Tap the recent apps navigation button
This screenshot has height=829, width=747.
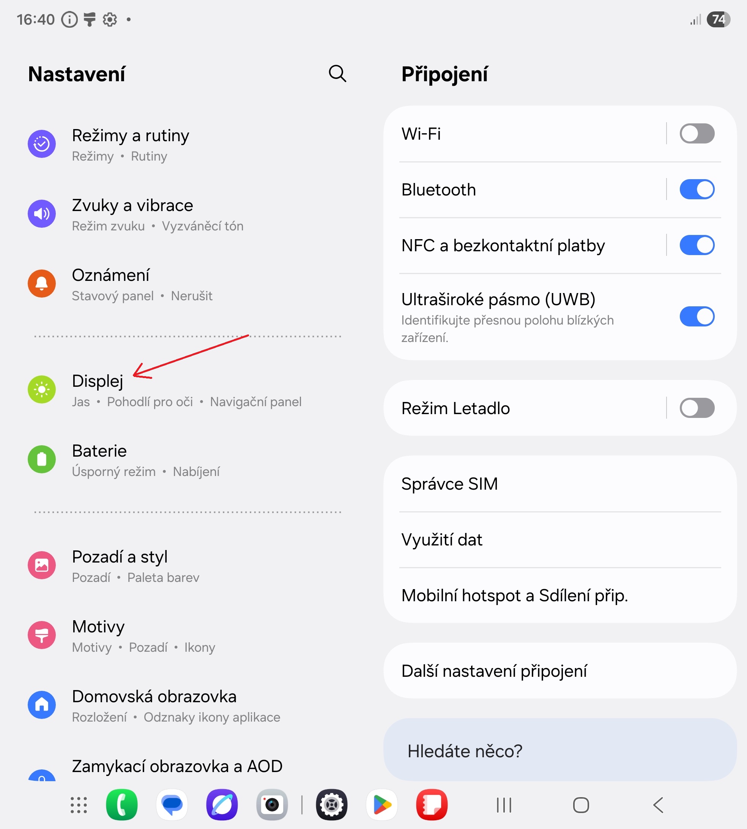point(504,805)
